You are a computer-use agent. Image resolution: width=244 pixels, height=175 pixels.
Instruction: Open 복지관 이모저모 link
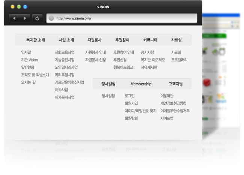coord(153,60)
